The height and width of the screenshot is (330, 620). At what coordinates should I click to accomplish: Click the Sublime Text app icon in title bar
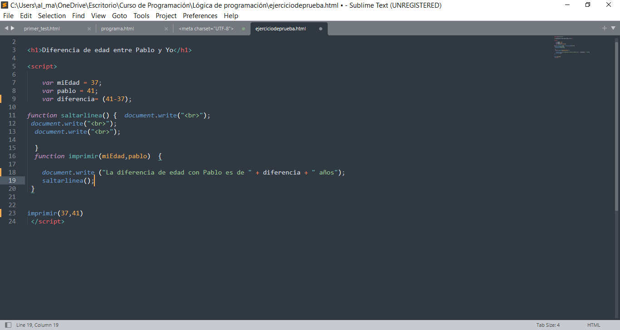[x=5, y=5]
